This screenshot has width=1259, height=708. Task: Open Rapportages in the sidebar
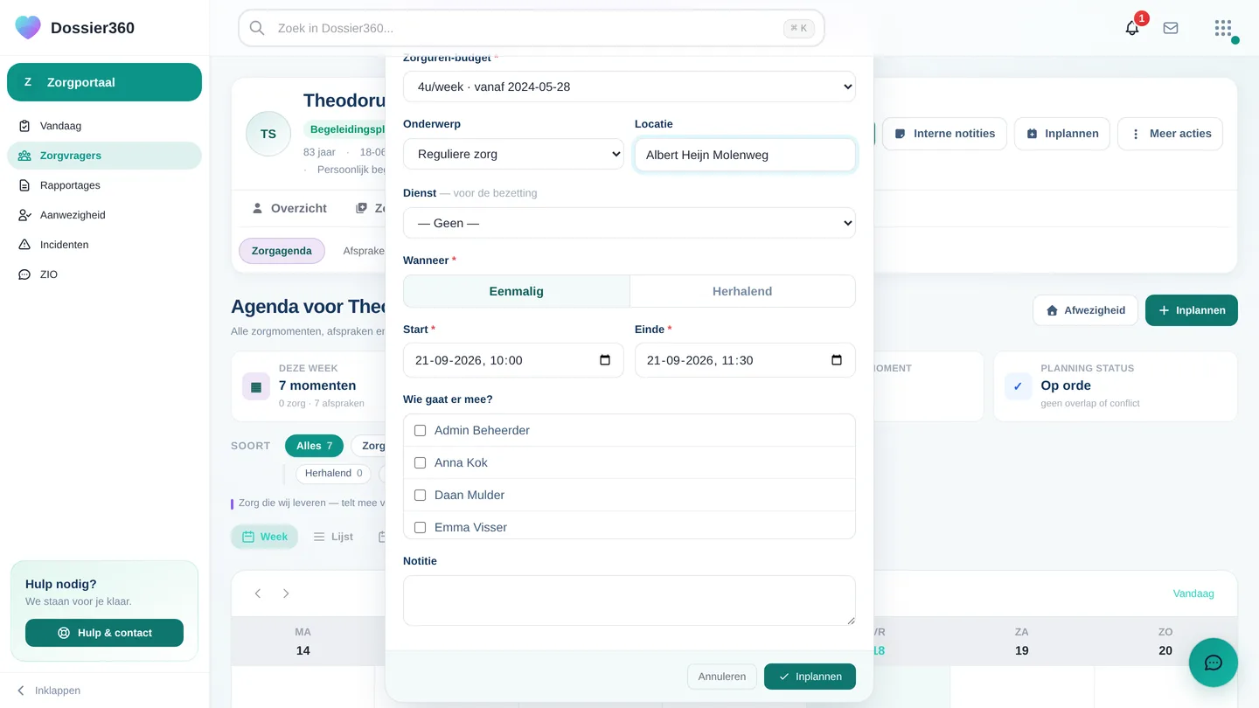pos(104,185)
